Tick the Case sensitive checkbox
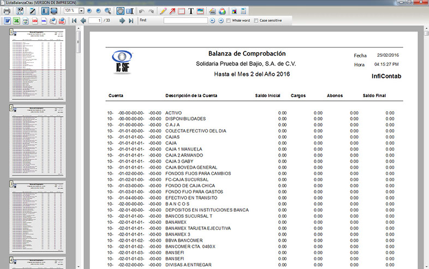 click(256, 21)
